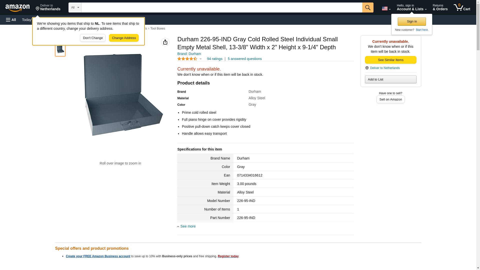Click the star rating icons
This screenshot has height=270, width=480.
pos(187,59)
